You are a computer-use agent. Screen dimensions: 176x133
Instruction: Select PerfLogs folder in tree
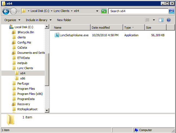pyautogui.click(x=23, y=84)
